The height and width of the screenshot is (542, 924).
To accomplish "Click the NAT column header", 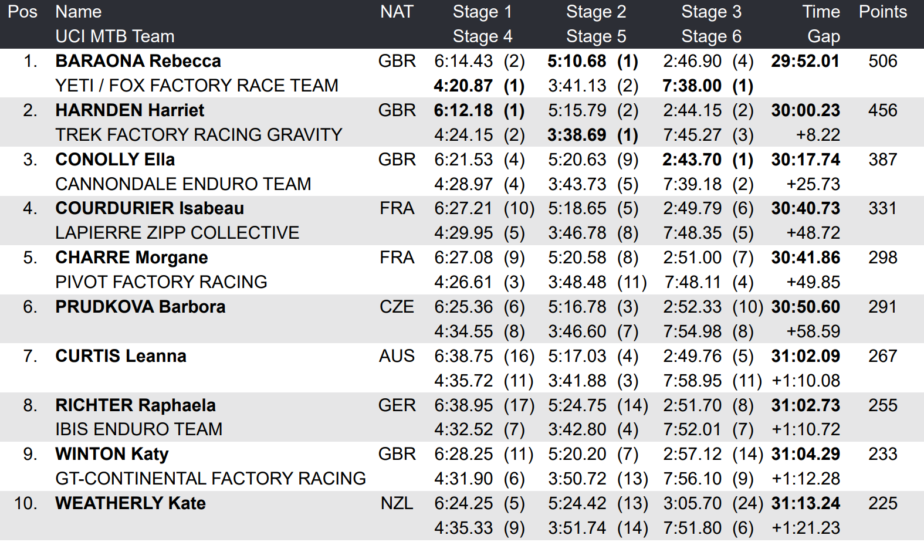I will (397, 12).
